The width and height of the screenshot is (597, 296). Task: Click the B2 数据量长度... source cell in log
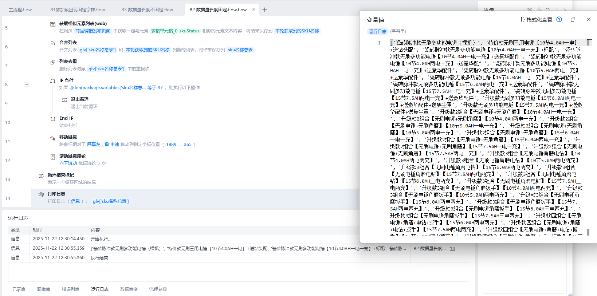429,249
